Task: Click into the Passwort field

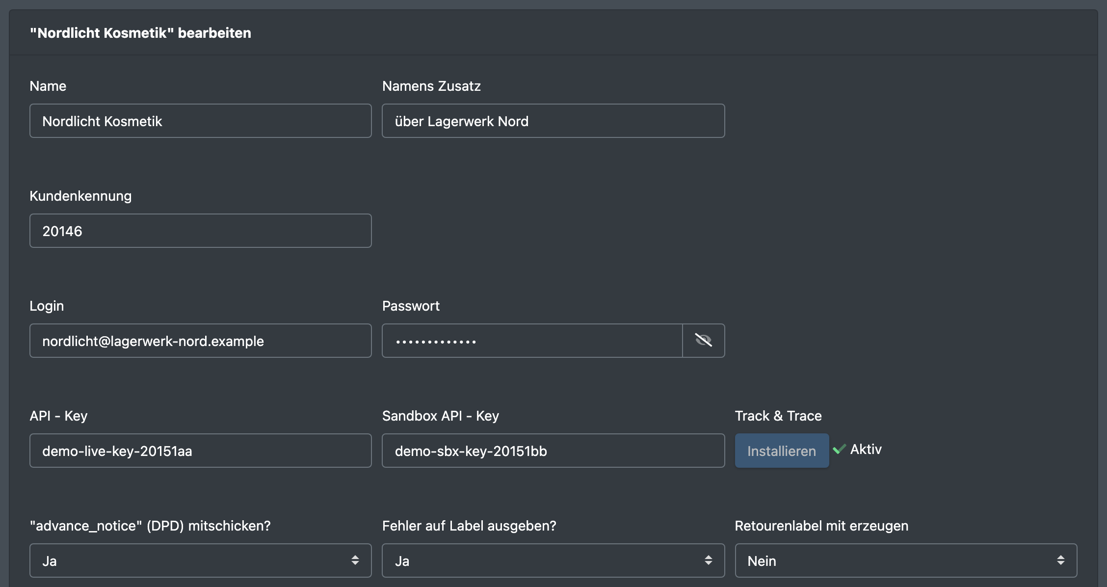Action: click(x=532, y=341)
